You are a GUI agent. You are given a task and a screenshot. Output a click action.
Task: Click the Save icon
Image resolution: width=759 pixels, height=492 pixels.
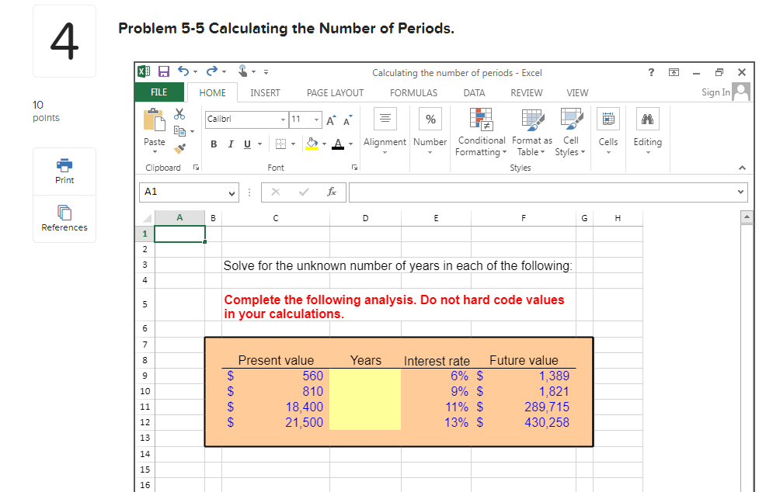tap(163, 71)
